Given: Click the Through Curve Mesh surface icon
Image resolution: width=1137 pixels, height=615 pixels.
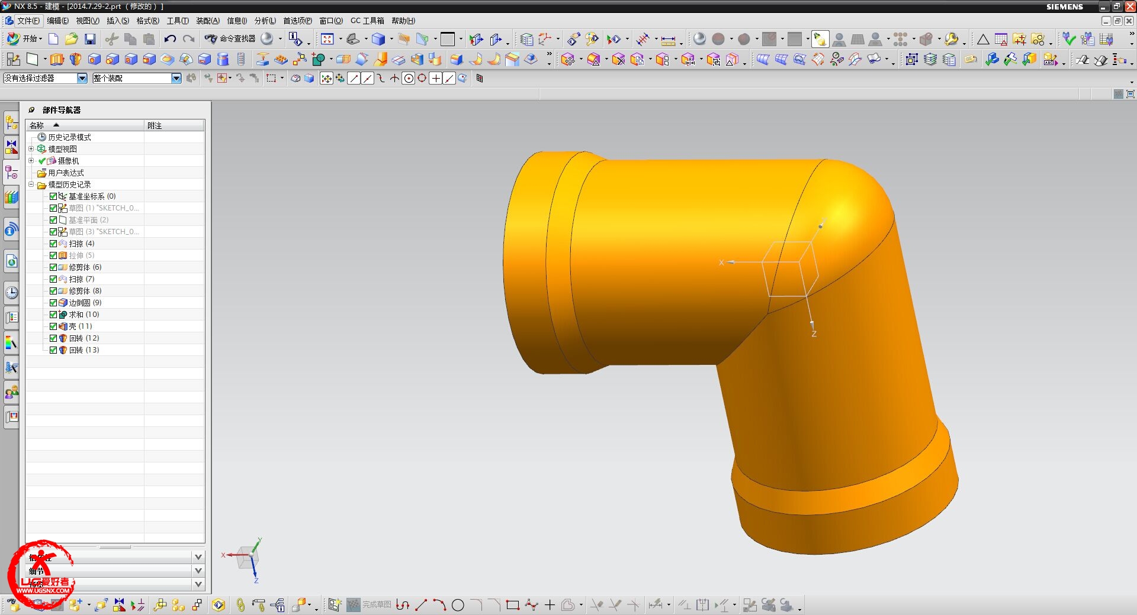Looking at the screenshot, I should (x=781, y=60).
